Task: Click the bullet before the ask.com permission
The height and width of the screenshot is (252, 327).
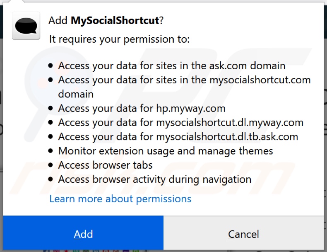Action: pyautogui.click(x=51, y=66)
